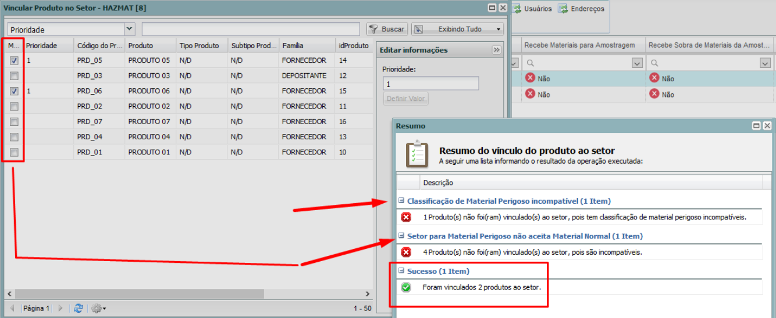The image size is (776, 318).
Task: Collapse the Sucesso group
Action: [401, 271]
